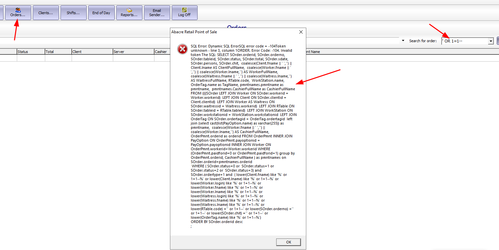Launch the Email Sender tool
This screenshot has width=499, height=250.
pos(157,13)
